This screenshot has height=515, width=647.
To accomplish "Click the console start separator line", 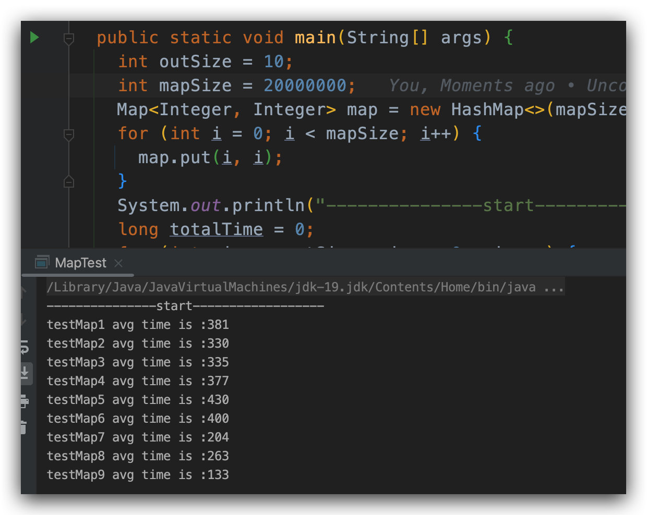I will click(185, 306).
